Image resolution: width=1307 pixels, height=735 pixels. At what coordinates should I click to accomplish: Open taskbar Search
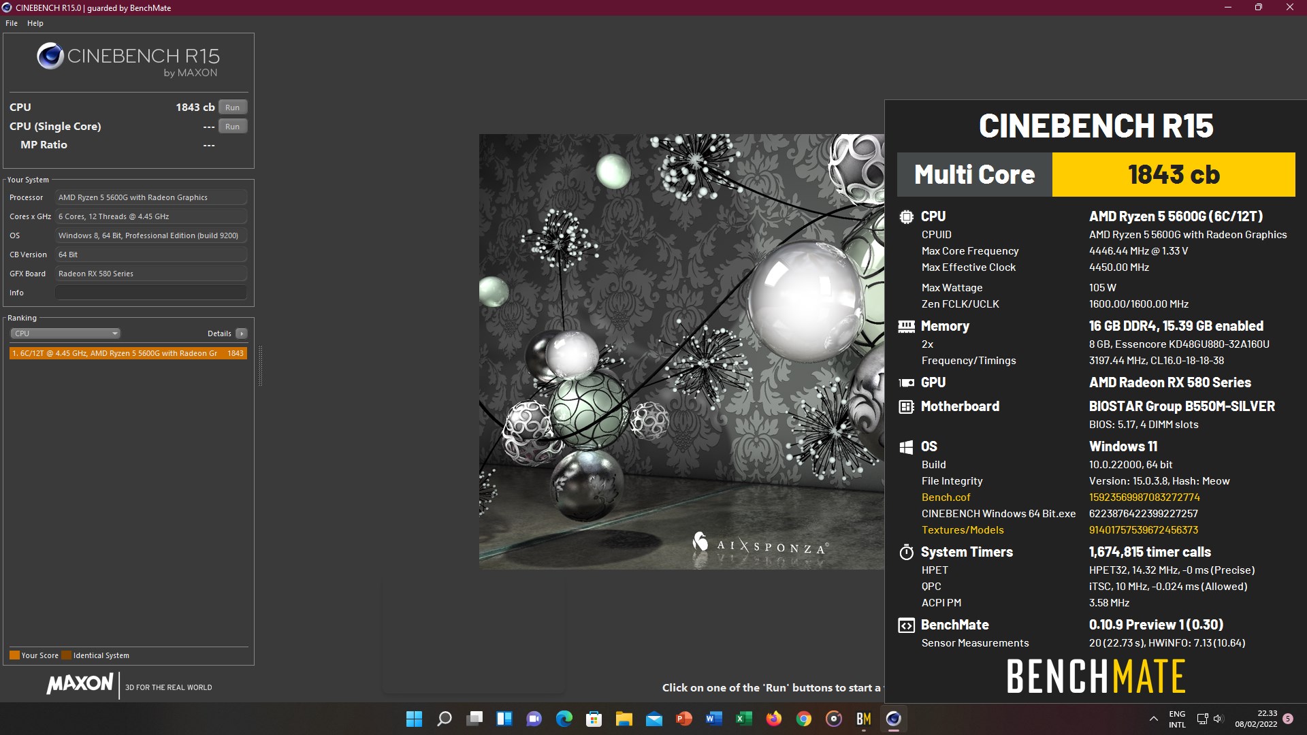[x=444, y=719]
